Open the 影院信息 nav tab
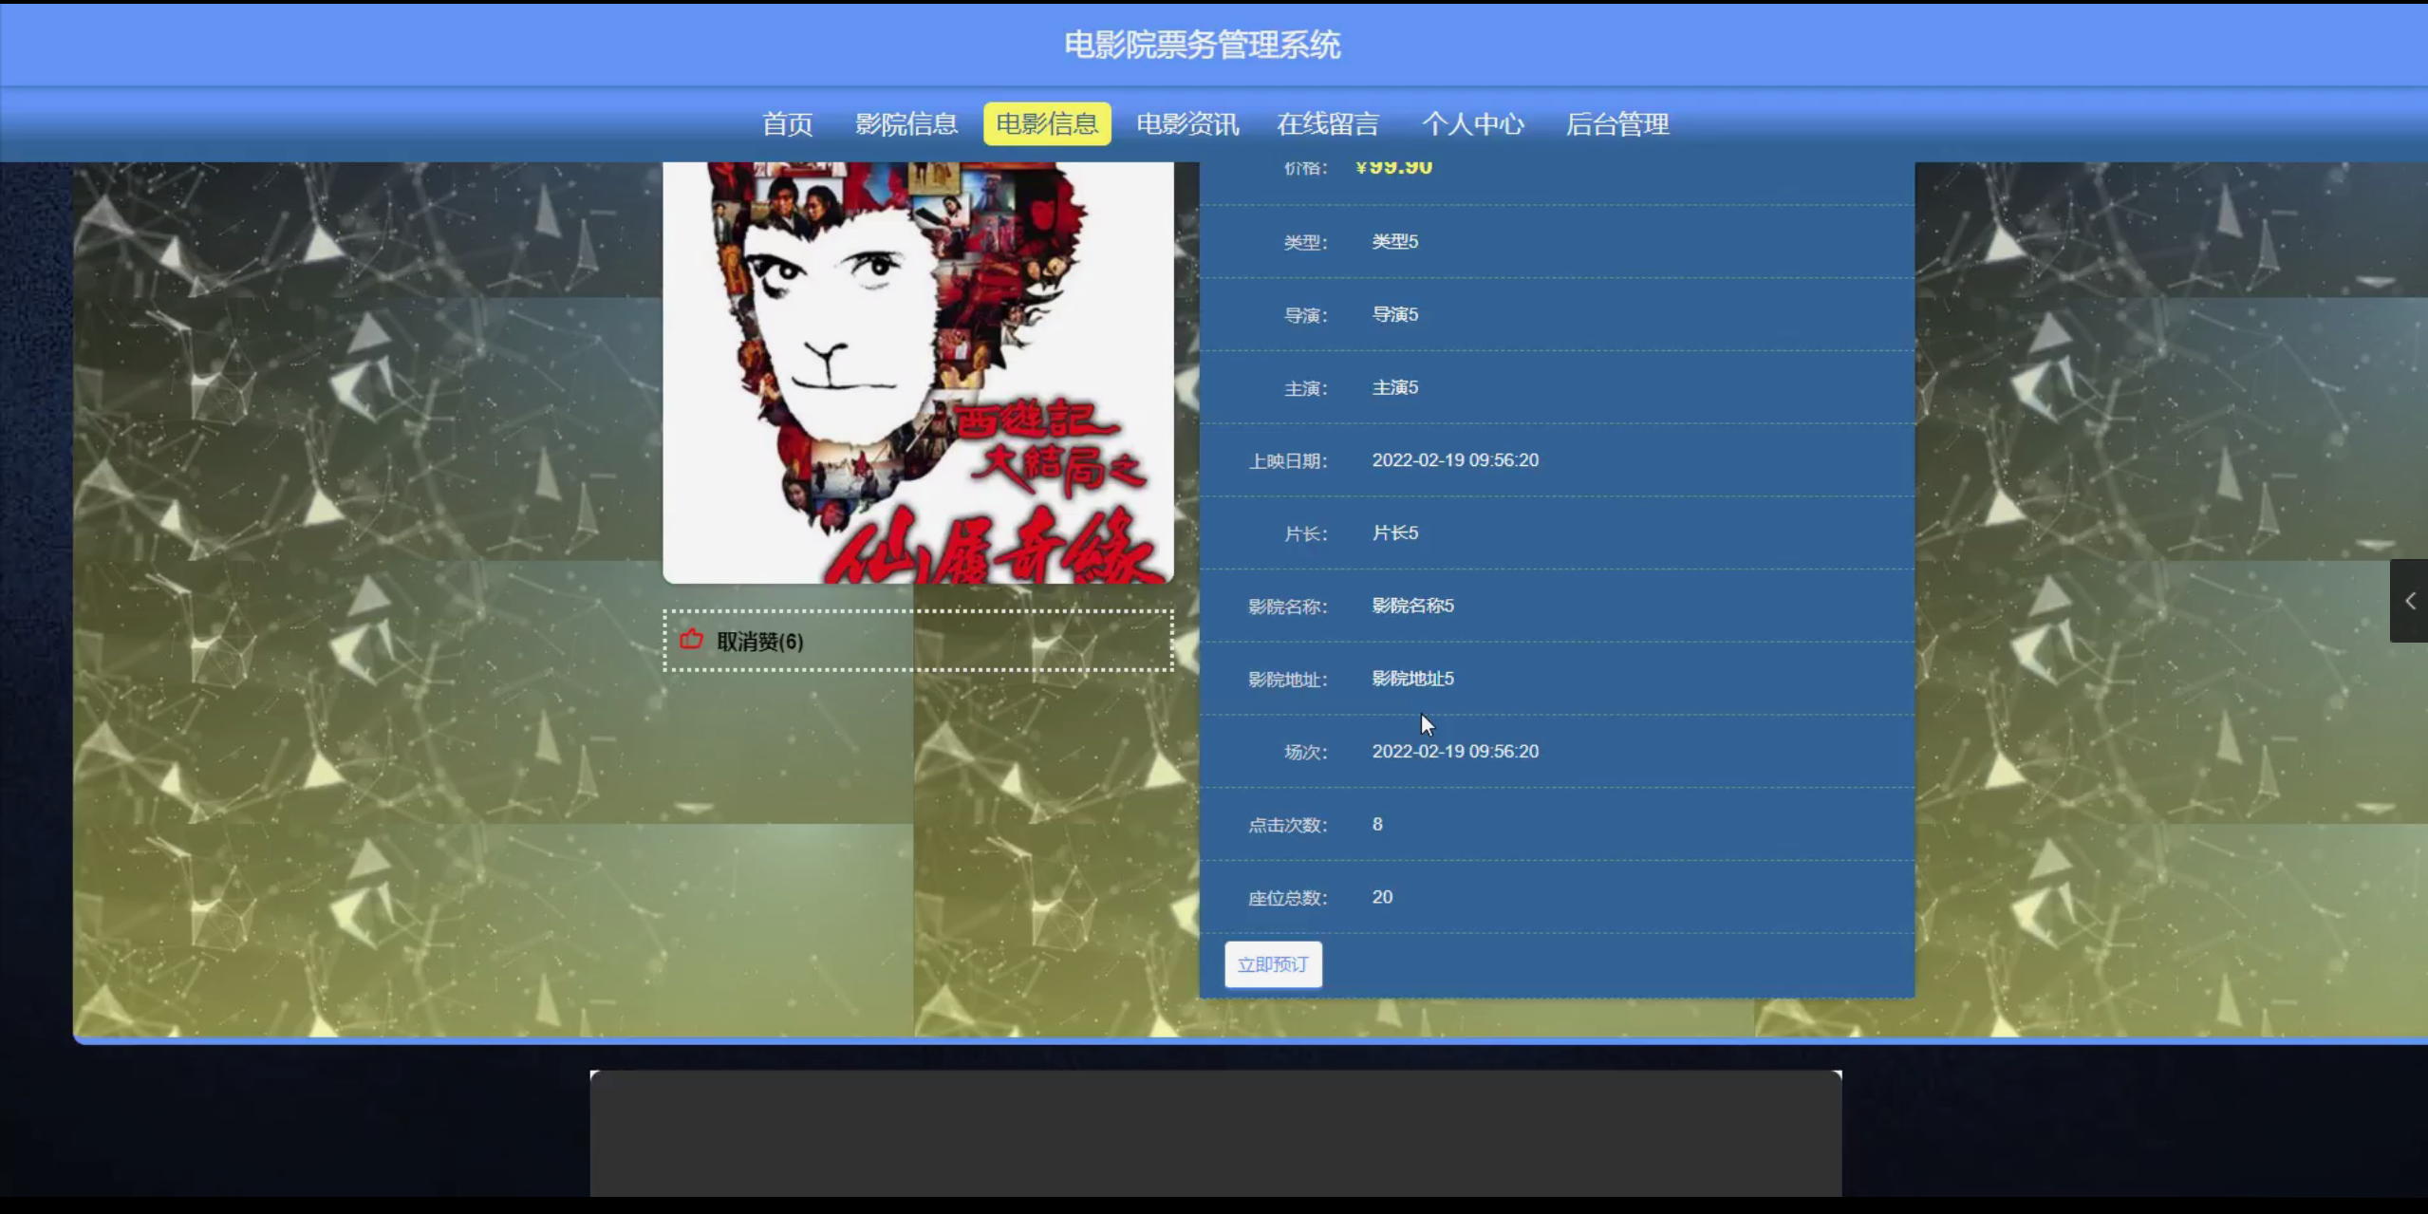The width and height of the screenshot is (2428, 1214). tap(906, 124)
